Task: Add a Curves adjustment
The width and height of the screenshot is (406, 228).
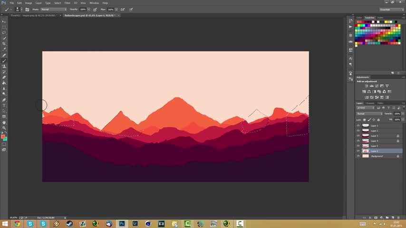Action: pos(377,86)
